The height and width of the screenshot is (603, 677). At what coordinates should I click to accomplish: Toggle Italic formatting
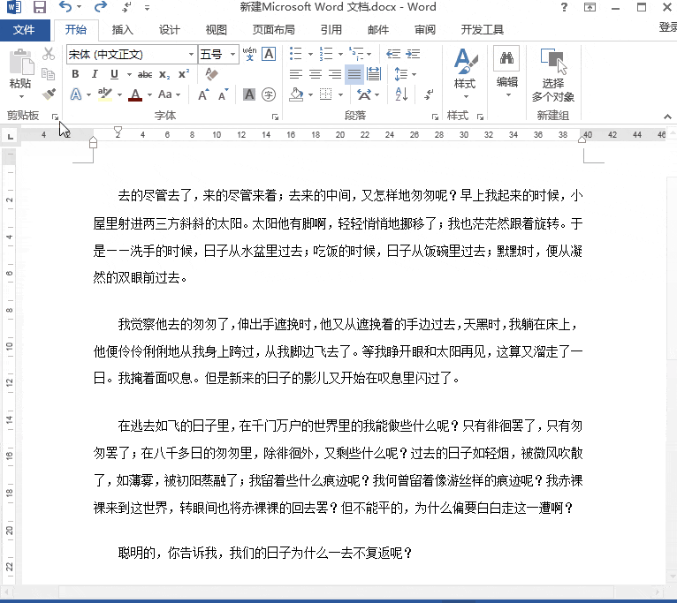pyautogui.click(x=92, y=74)
